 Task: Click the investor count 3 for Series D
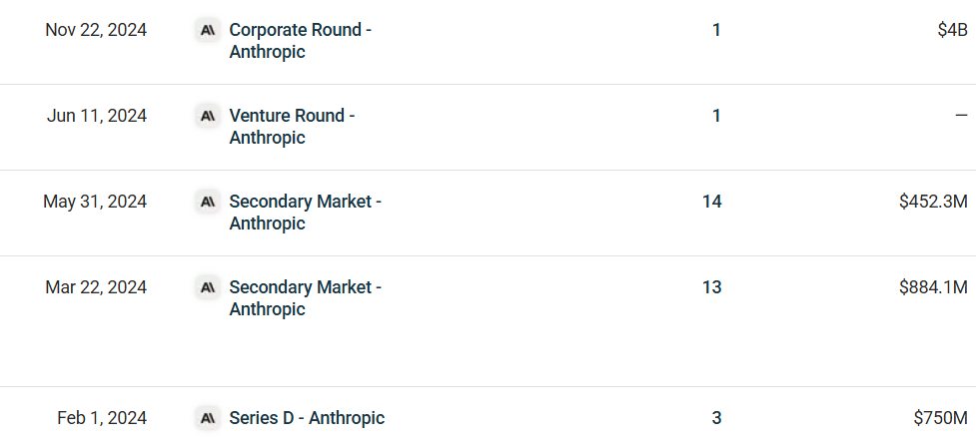coord(716,418)
